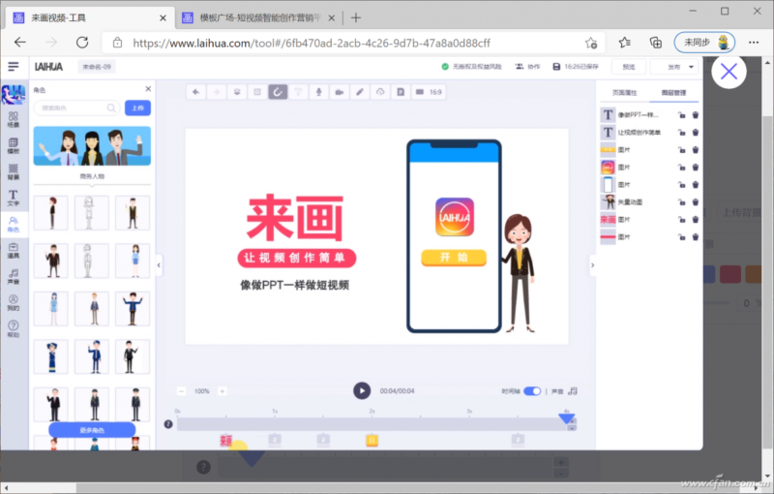
Task: Toggle lock on the yellow button image layer
Action: click(x=682, y=150)
